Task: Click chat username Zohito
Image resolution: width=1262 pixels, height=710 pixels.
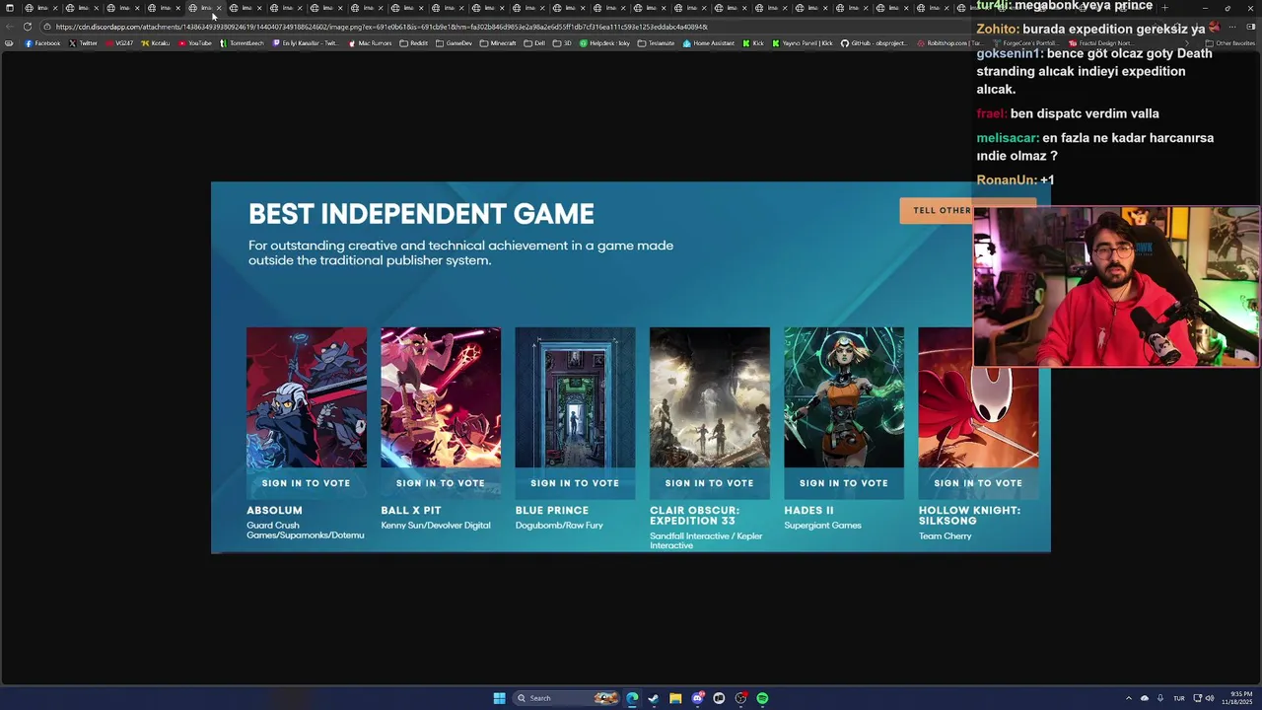Action: pyautogui.click(x=997, y=30)
